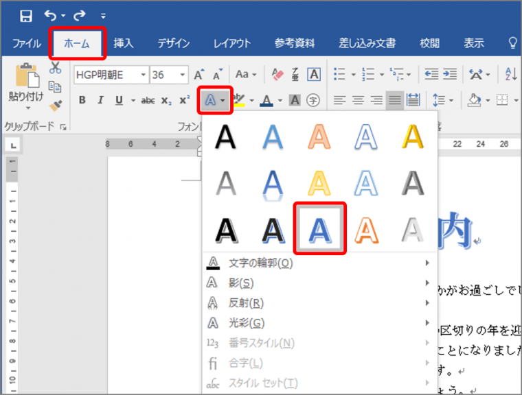This screenshot has height=395, width=522.
Task: Undo the last action
Action: (51, 15)
